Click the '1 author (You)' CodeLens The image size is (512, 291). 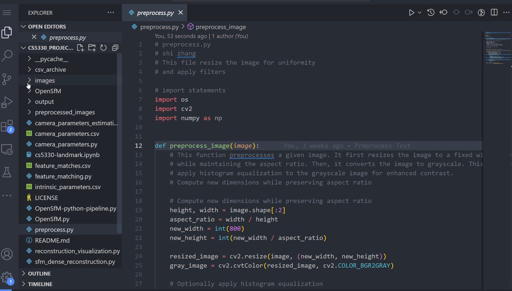[230, 36]
